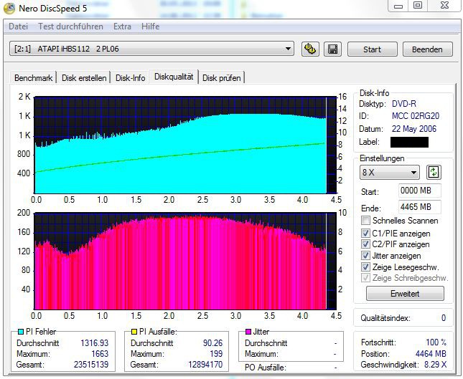Click the floppy disk save icon
Screen dimensions: 463x379
(x=333, y=49)
